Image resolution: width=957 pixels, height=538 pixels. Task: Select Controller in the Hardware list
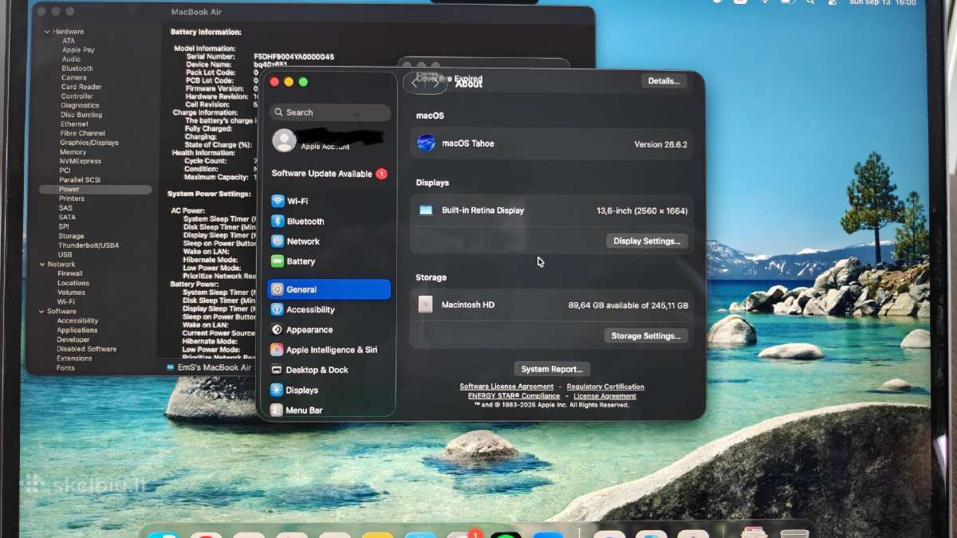[x=77, y=96]
